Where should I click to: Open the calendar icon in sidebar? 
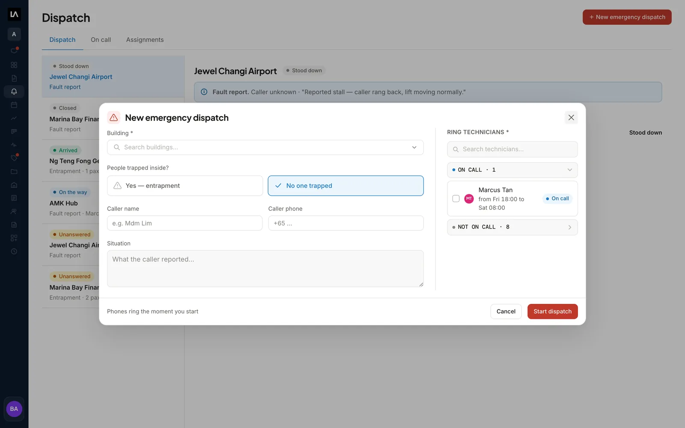pos(14,105)
